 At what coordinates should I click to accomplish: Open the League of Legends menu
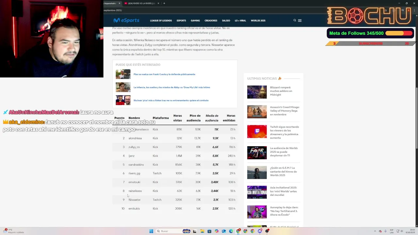pos(161,21)
